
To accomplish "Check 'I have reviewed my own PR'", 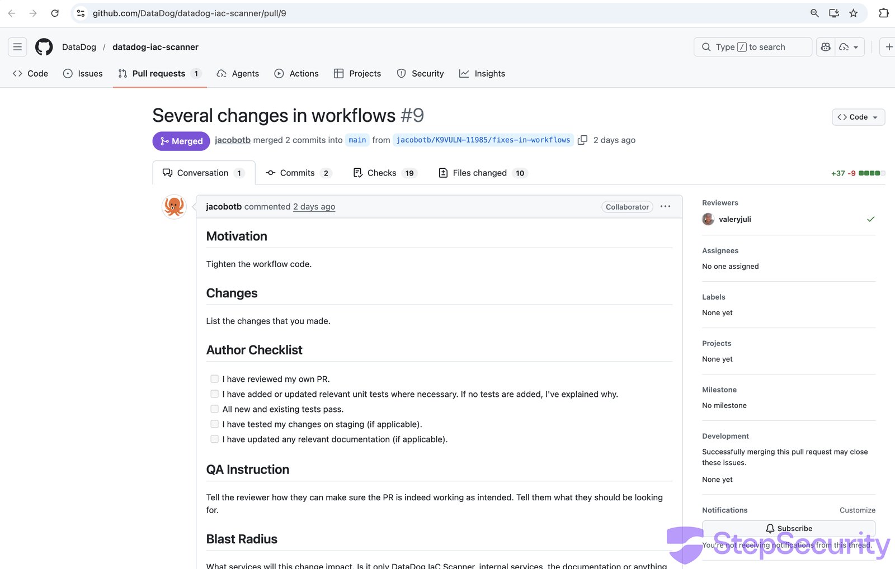I will pyautogui.click(x=214, y=379).
